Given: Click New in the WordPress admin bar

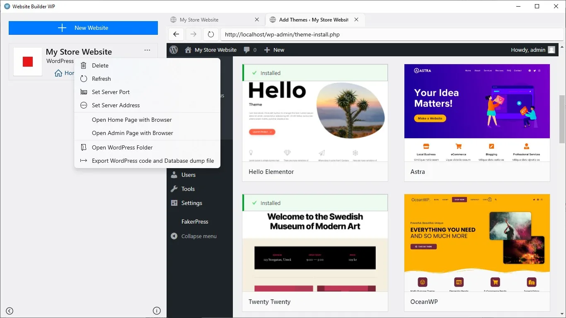Looking at the screenshot, I should pyautogui.click(x=274, y=50).
